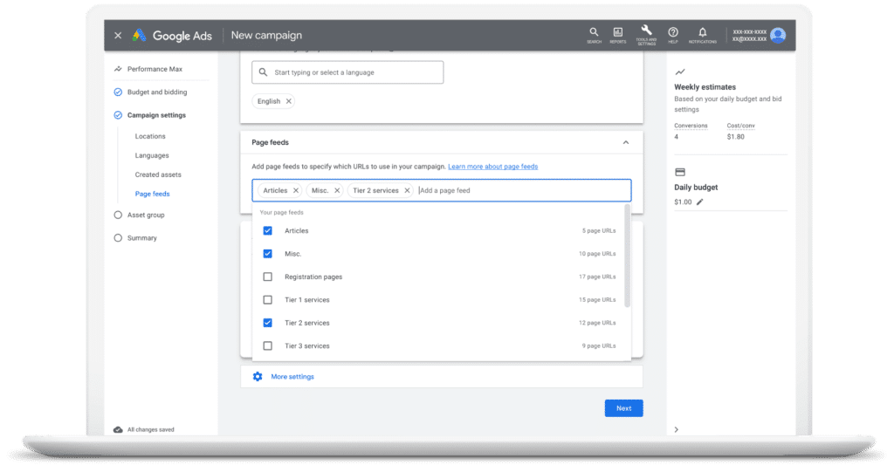Click the Next button
This screenshot has width=894, height=465.
tap(623, 408)
